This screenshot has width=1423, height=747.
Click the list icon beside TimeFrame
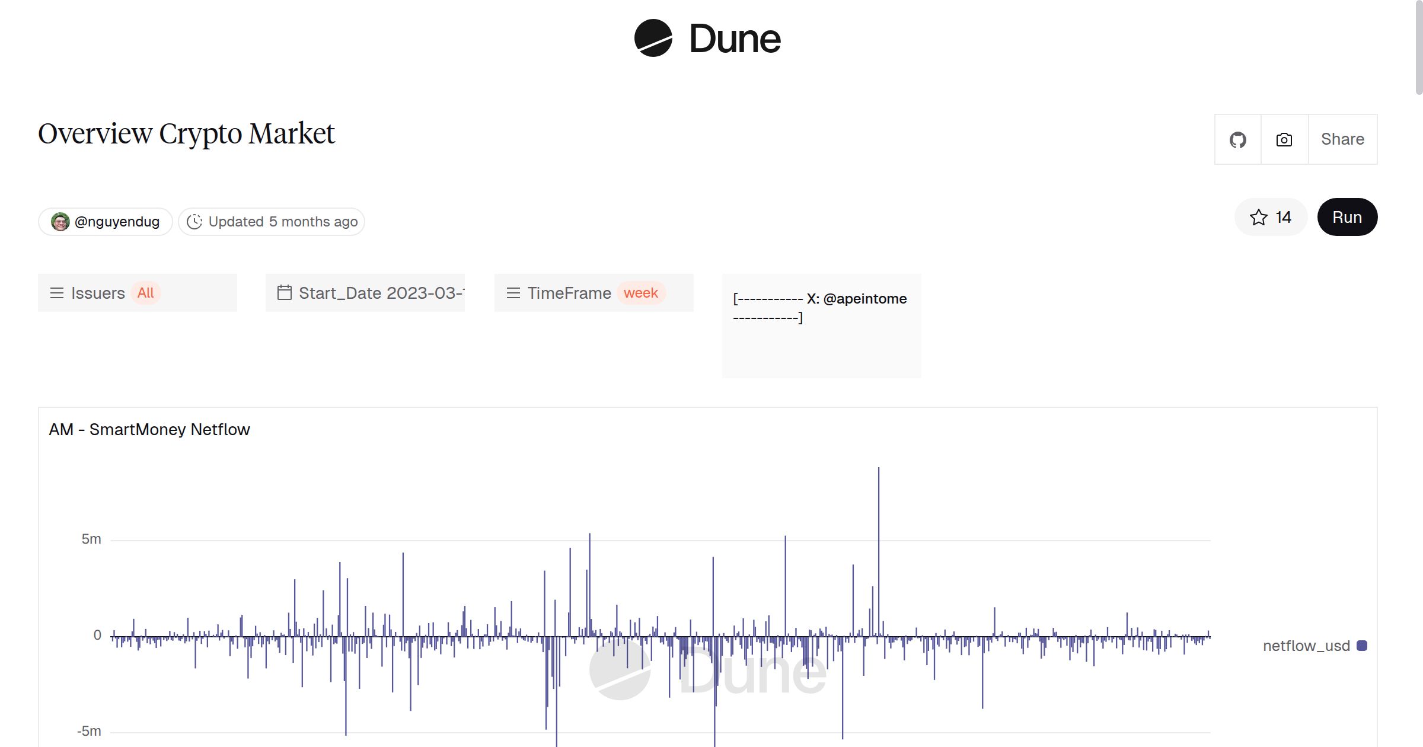click(513, 293)
